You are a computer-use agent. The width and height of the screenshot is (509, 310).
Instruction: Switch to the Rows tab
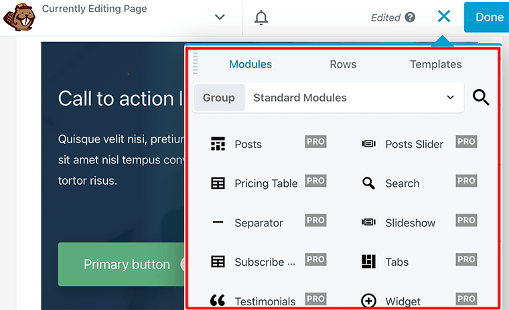coord(343,64)
